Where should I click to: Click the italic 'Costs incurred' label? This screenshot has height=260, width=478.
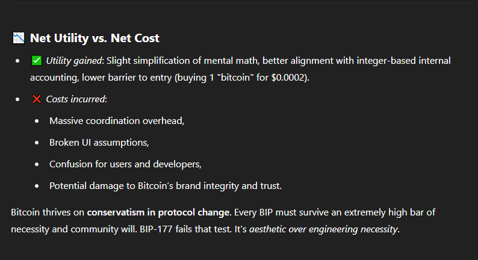pyautogui.click(x=76, y=99)
